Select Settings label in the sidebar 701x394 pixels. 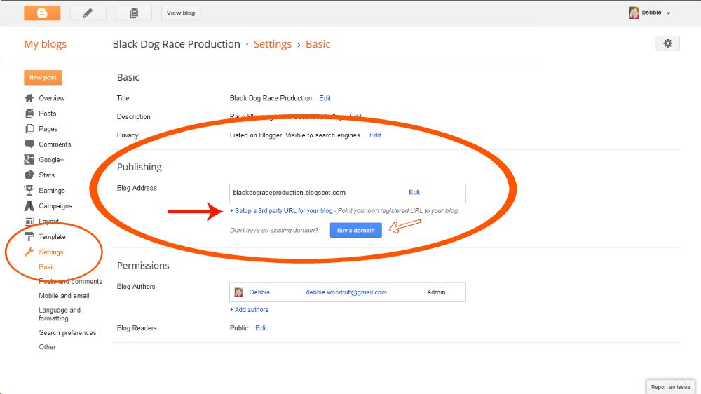click(x=51, y=252)
